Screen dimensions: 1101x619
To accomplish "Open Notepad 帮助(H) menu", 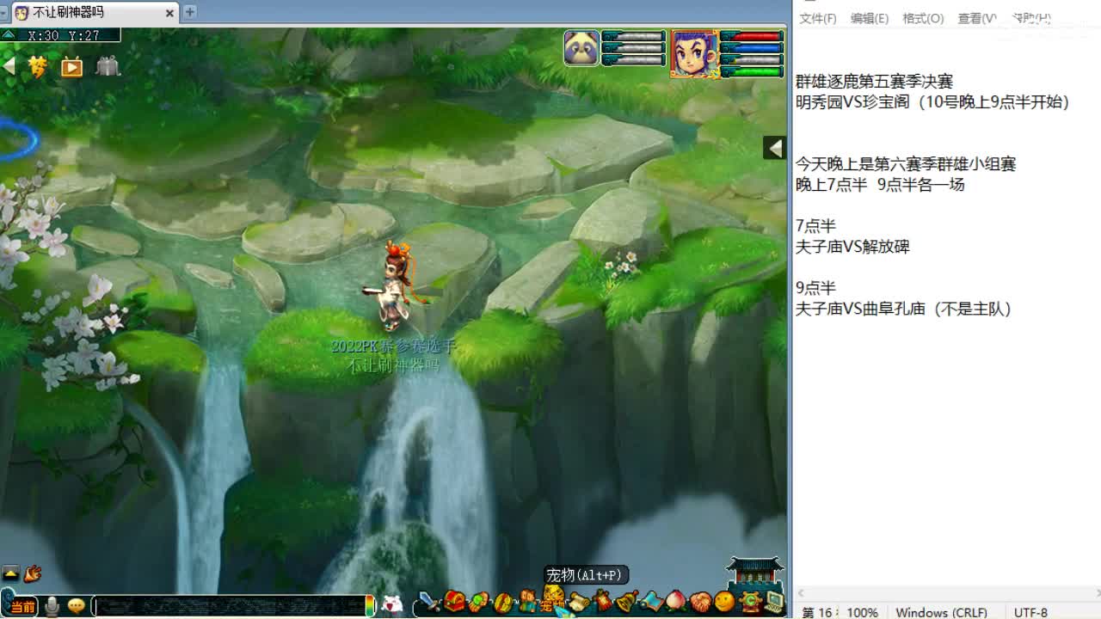I will [x=1031, y=18].
